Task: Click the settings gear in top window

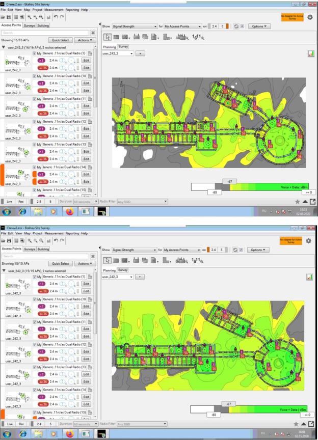Action: click(x=310, y=17)
